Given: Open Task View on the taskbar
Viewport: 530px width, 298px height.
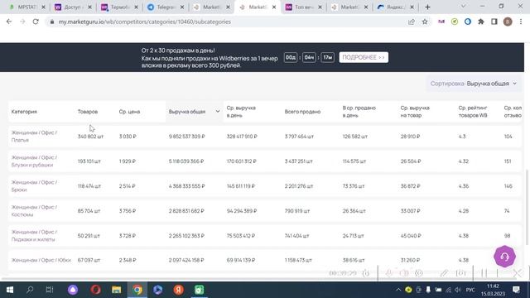Looking at the screenshot, I should tap(50, 290).
